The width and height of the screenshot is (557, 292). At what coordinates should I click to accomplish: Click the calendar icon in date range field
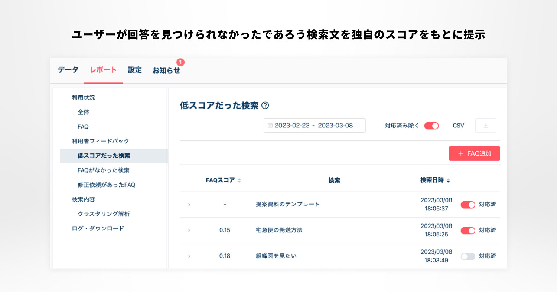pyautogui.click(x=270, y=126)
